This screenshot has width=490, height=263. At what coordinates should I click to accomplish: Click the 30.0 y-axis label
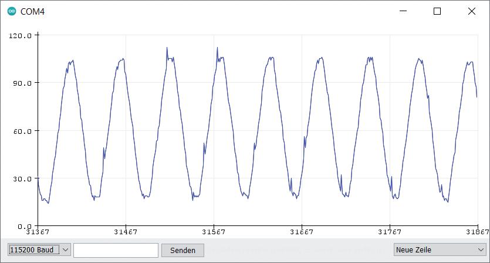[x=22, y=179]
